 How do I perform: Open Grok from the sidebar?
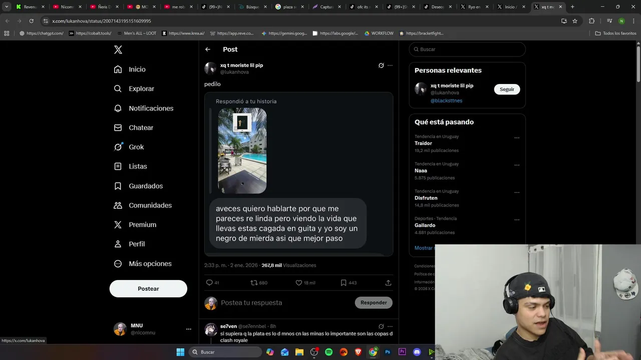coord(129,147)
